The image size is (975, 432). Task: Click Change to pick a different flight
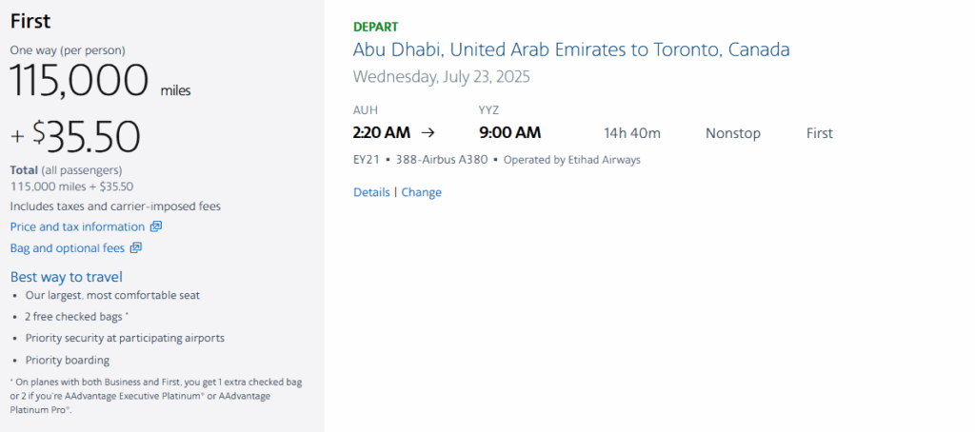(421, 192)
